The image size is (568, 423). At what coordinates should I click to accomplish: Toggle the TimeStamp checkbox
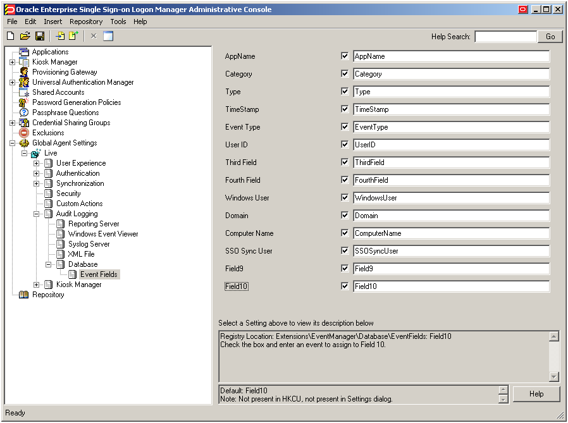[345, 109]
